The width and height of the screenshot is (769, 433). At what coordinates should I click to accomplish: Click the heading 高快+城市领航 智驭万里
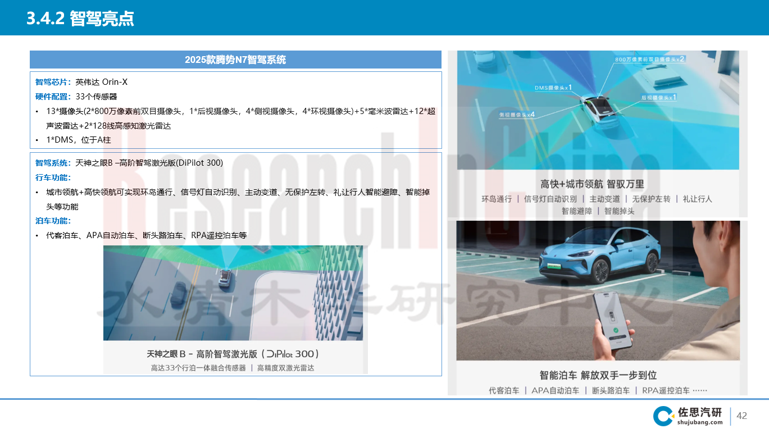592,184
